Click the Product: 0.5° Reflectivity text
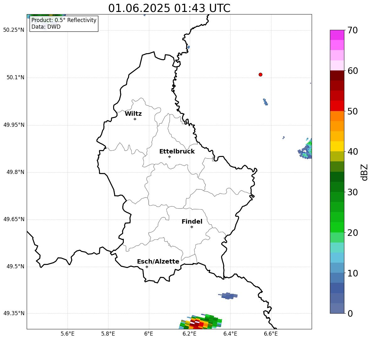Viewport: 372px width, 340px height. pos(64,20)
